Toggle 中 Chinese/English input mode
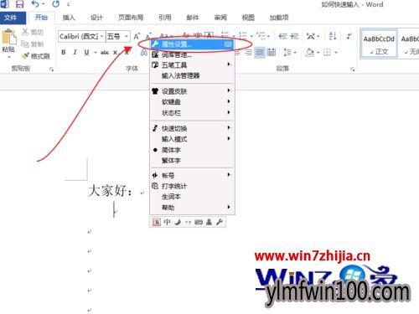The width and height of the screenshot is (419, 314). pos(167,222)
